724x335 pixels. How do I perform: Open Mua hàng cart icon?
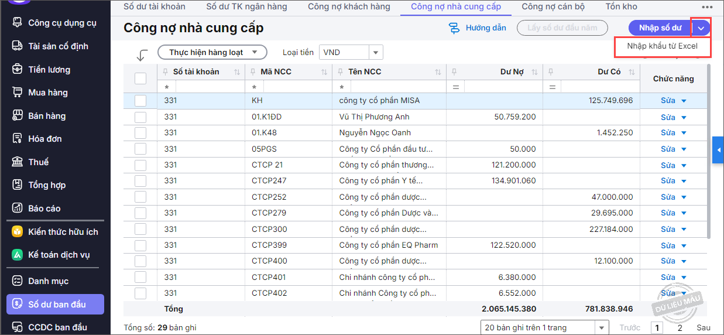[x=18, y=93]
